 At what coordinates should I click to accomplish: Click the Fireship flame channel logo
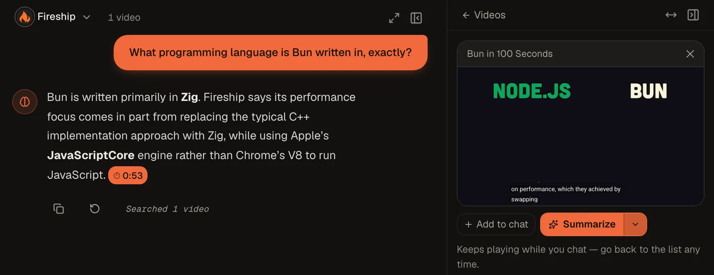24,17
